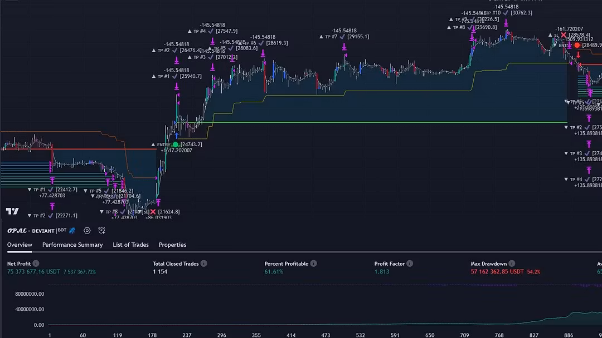Show Net Profit info tooltip icon
The height and width of the screenshot is (338, 602).
tap(36, 264)
